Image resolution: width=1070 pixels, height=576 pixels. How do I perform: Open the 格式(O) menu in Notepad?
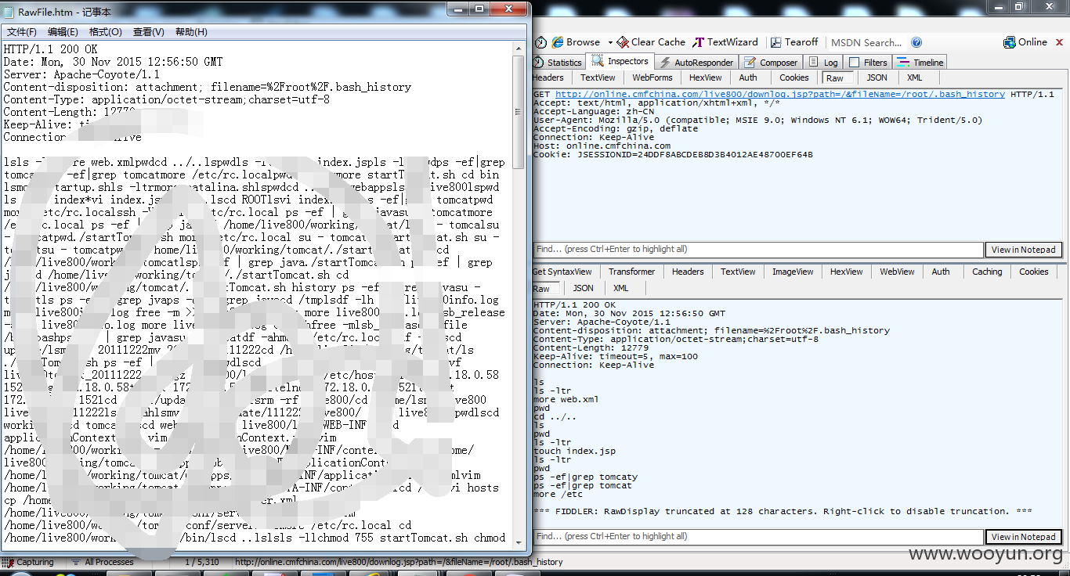pos(106,32)
